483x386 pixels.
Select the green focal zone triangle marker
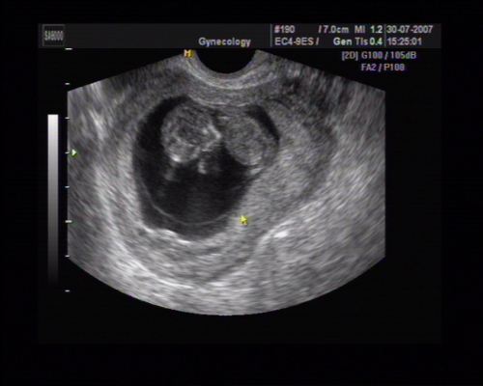74,152
